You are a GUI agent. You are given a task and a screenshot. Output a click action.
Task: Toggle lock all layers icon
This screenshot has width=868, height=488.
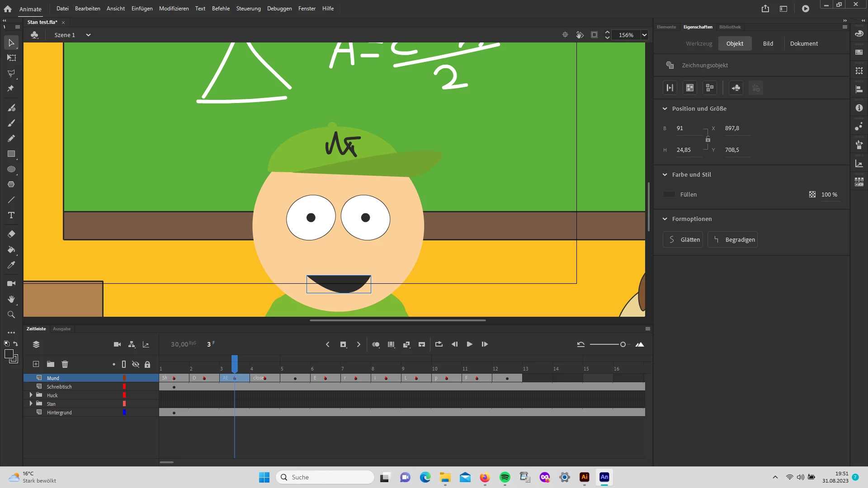pyautogui.click(x=147, y=364)
